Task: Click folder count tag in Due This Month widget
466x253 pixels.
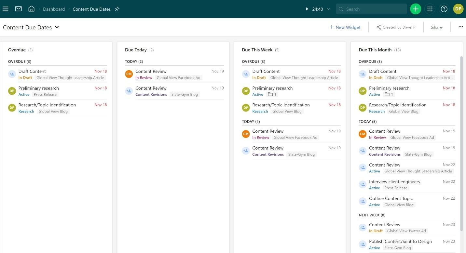Action: pos(389,95)
